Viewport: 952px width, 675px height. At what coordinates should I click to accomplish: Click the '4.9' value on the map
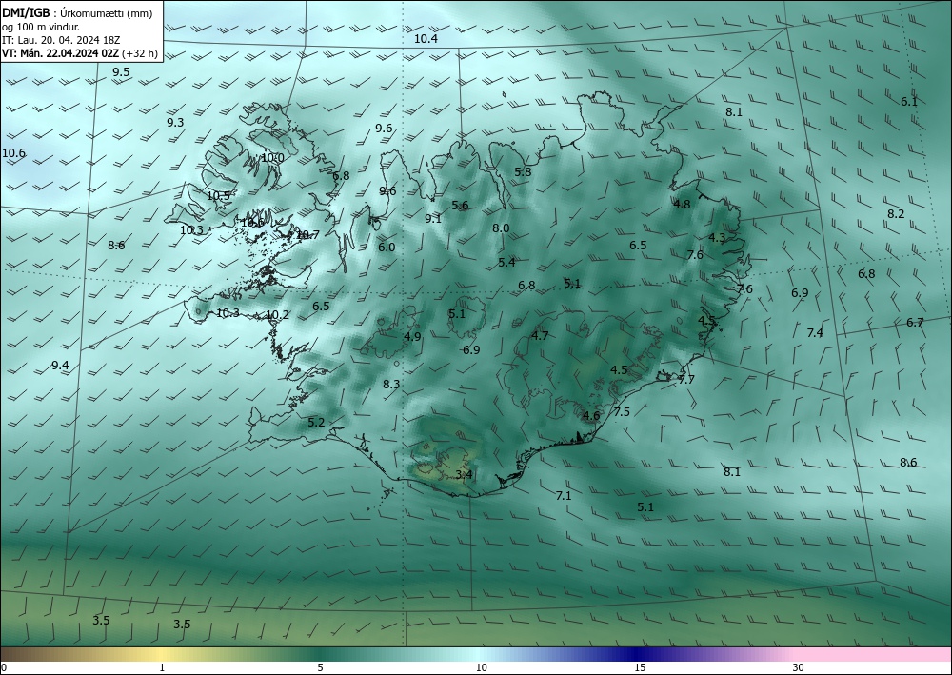point(412,336)
